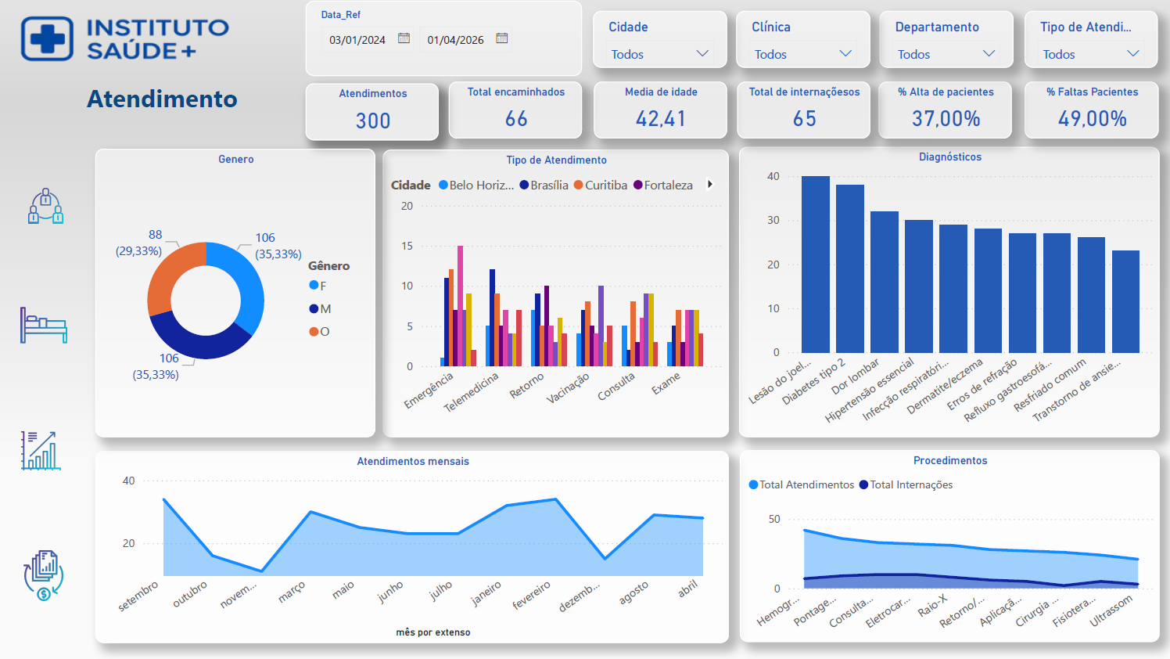The image size is (1170, 659).
Task: Open the Departamento dropdown
Action: point(990,54)
